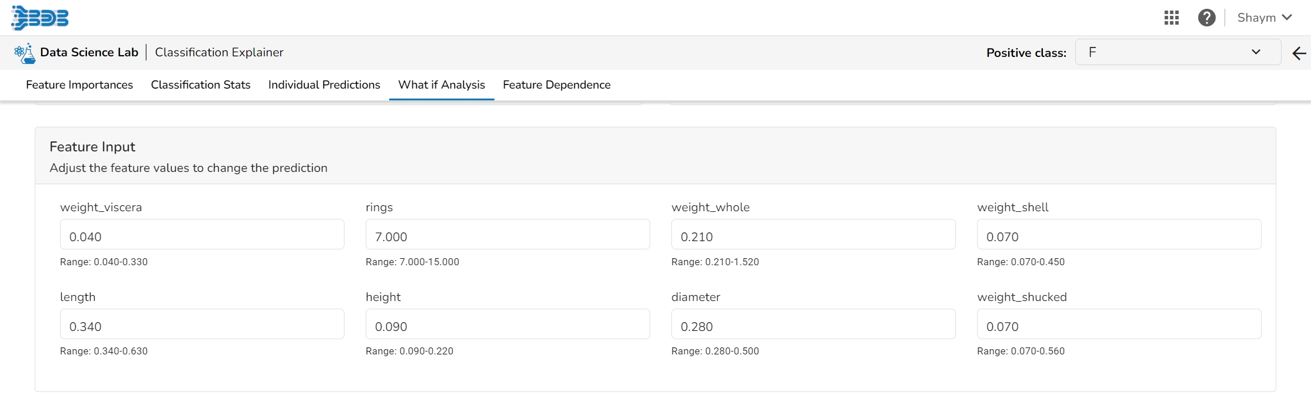Go back using the left arrow icon

[1299, 53]
